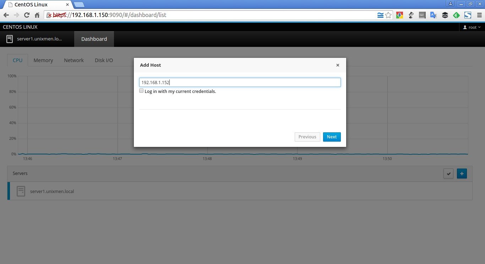
Task: Click the blue plus add server button
Action: (x=462, y=174)
